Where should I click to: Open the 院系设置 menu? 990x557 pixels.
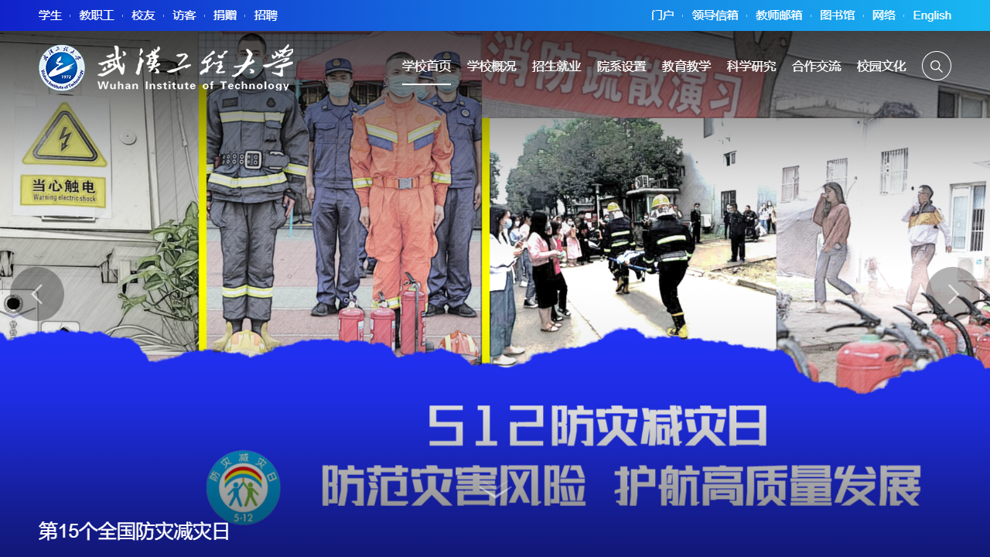pyautogui.click(x=622, y=66)
